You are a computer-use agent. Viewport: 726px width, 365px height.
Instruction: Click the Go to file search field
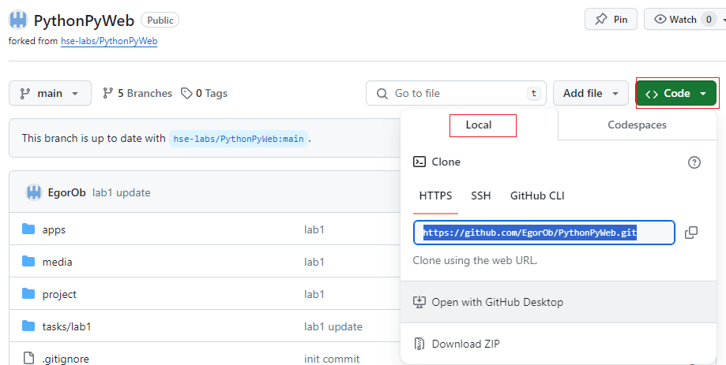coord(456,93)
